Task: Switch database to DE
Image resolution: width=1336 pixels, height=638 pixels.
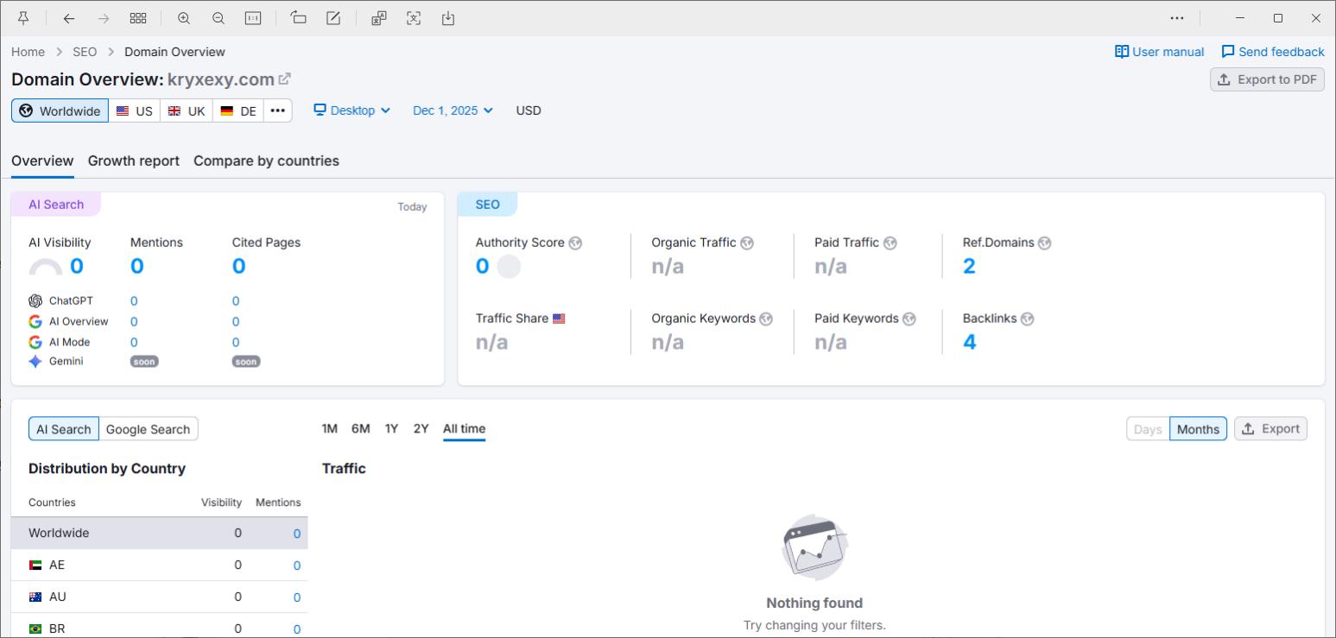Action: 237,111
